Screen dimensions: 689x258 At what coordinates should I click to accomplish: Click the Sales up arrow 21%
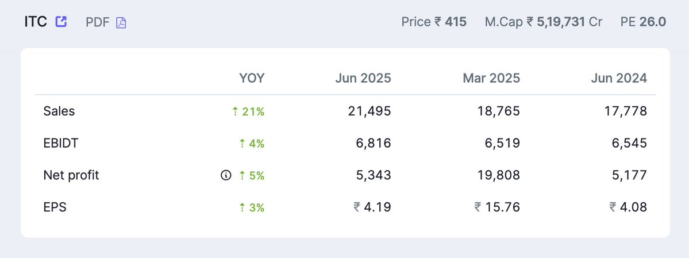(x=248, y=111)
